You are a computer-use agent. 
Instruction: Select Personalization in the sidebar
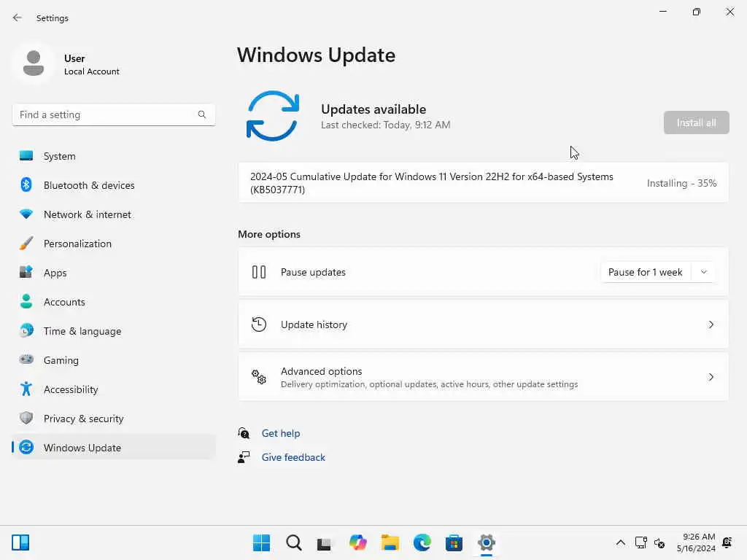point(113,244)
